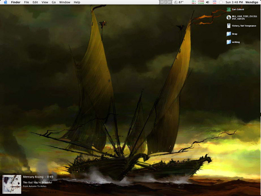Click the From Autumn To Ashes artist text
Image resolution: width=261 pixels, height=196 pixels.
[35, 186]
